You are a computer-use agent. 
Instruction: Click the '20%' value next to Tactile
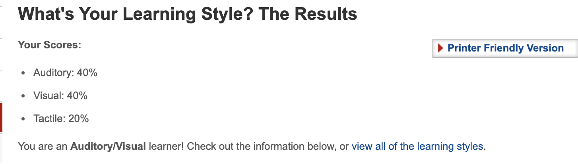coord(79,119)
